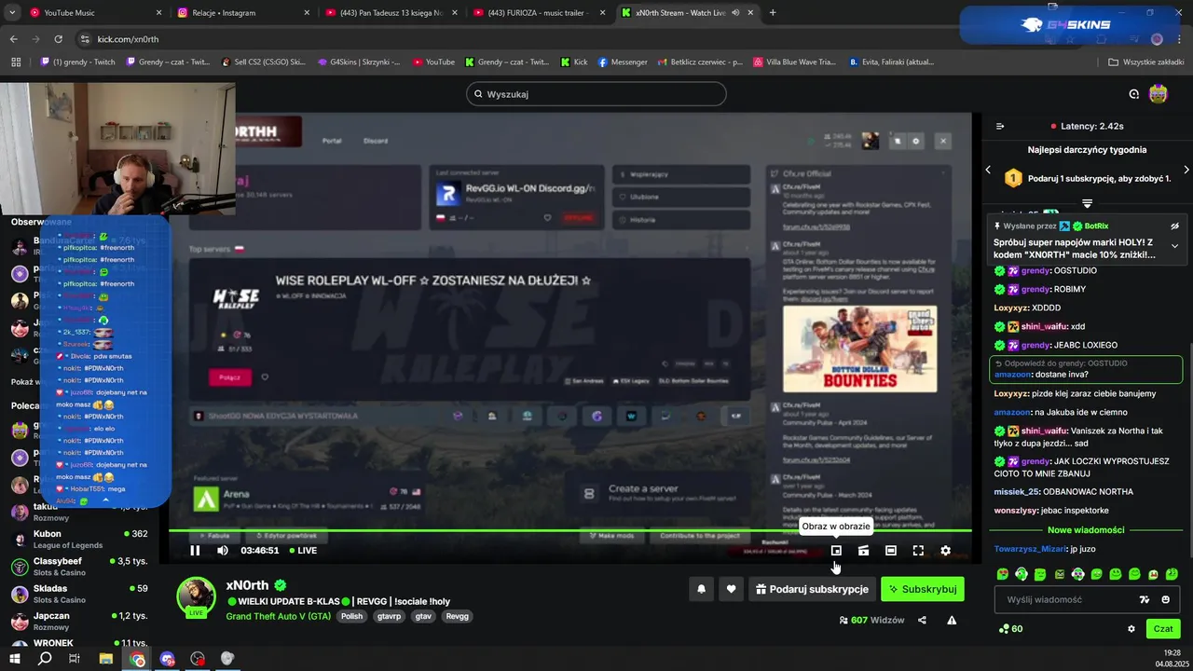
Task: Open the browser apps grid icon
Action: (16, 62)
